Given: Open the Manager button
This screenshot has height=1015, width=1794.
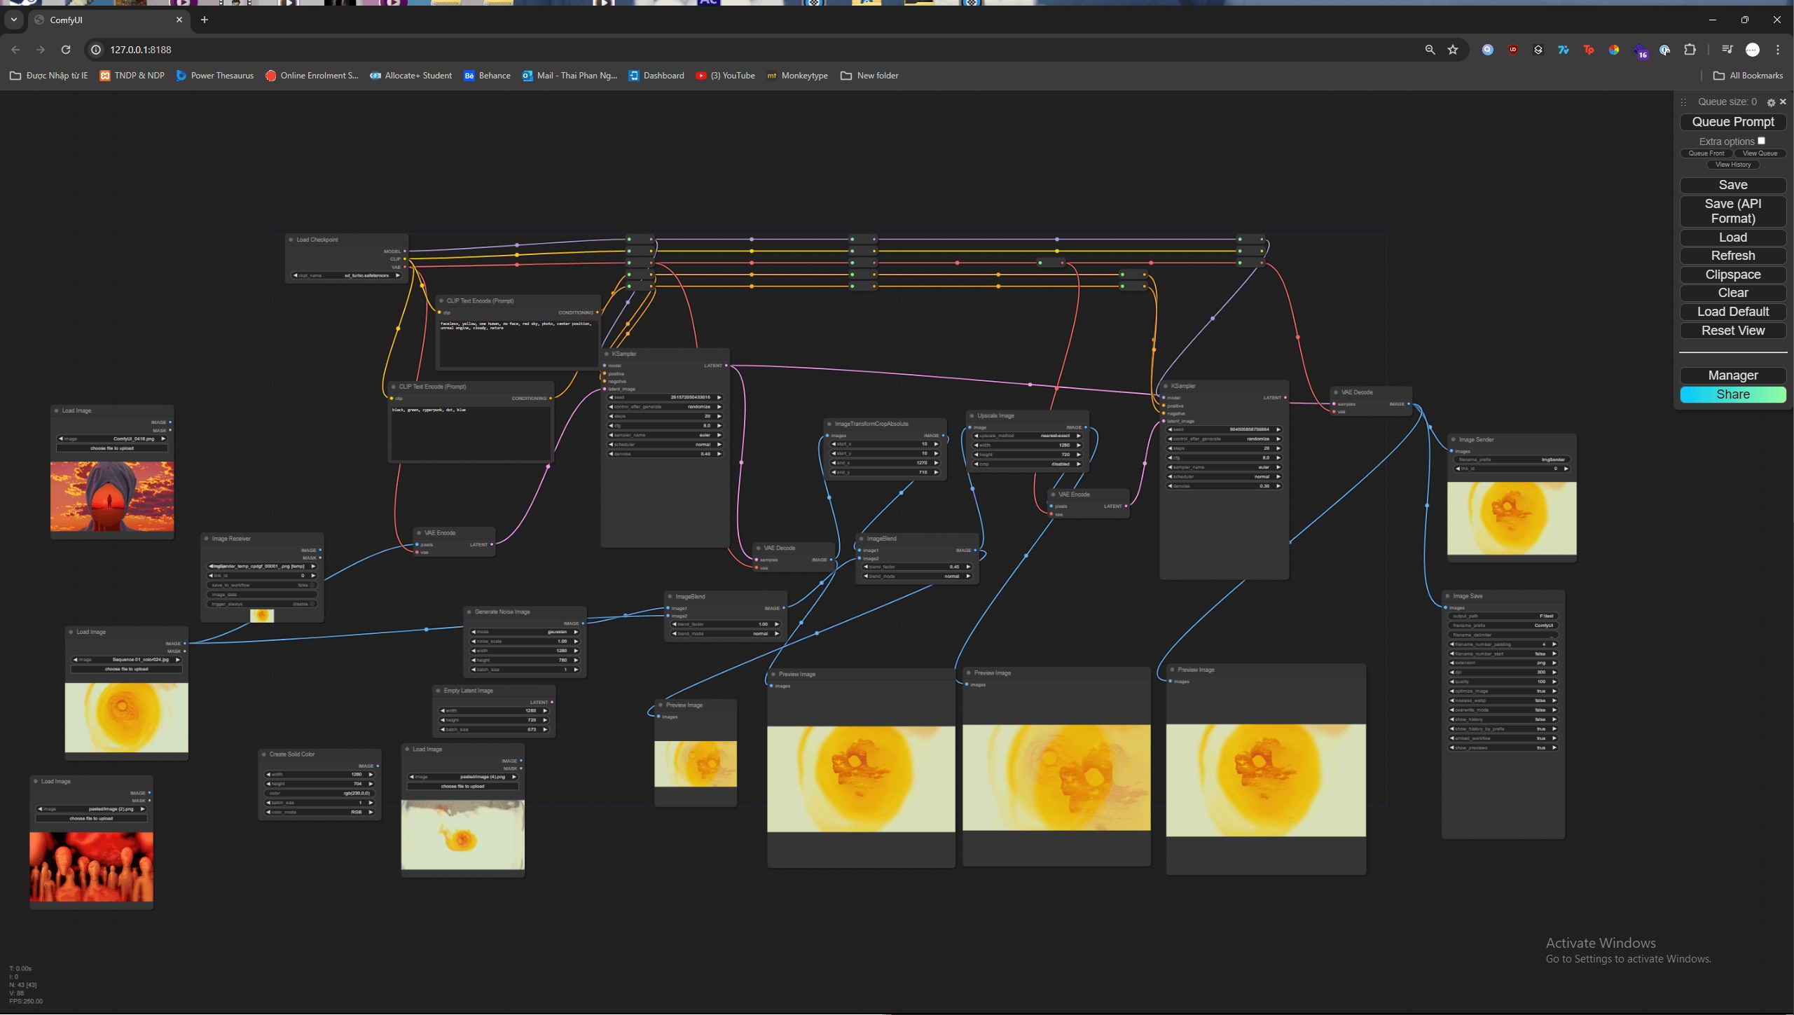Looking at the screenshot, I should pyautogui.click(x=1732, y=375).
